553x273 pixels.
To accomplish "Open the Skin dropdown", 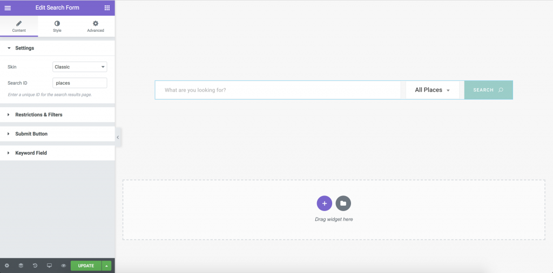I will (80, 67).
